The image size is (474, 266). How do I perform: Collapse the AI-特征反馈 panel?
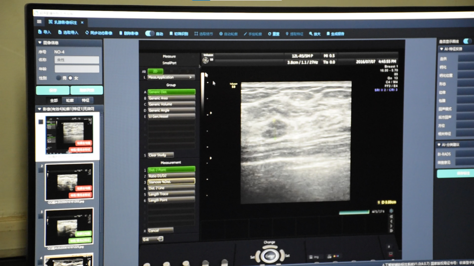click(440, 49)
